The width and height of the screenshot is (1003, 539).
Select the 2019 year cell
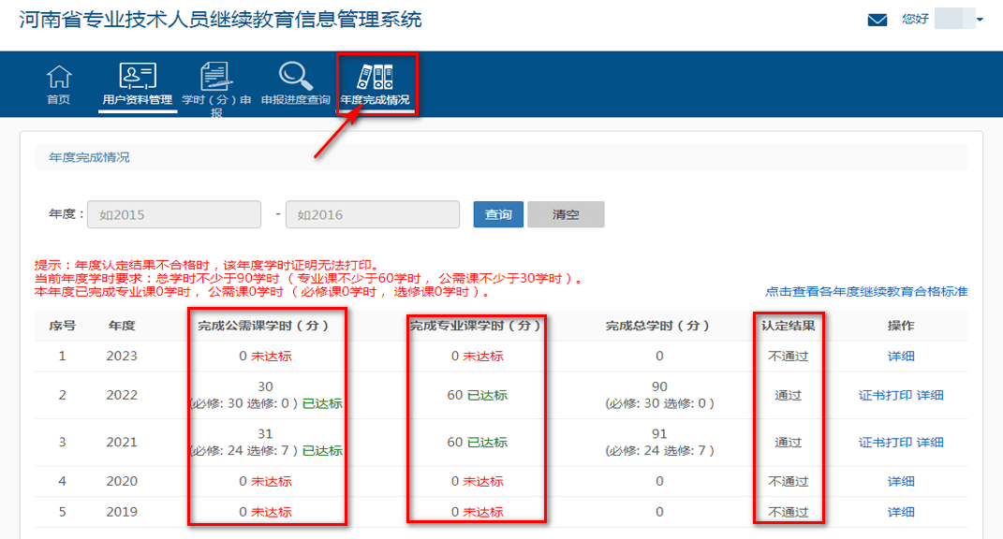pyautogui.click(x=122, y=512)
